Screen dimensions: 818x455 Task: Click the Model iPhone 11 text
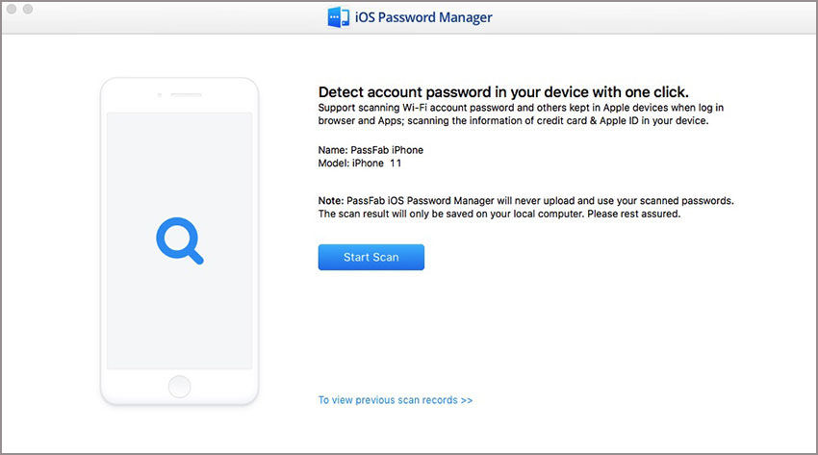click(x=360, y=164)
